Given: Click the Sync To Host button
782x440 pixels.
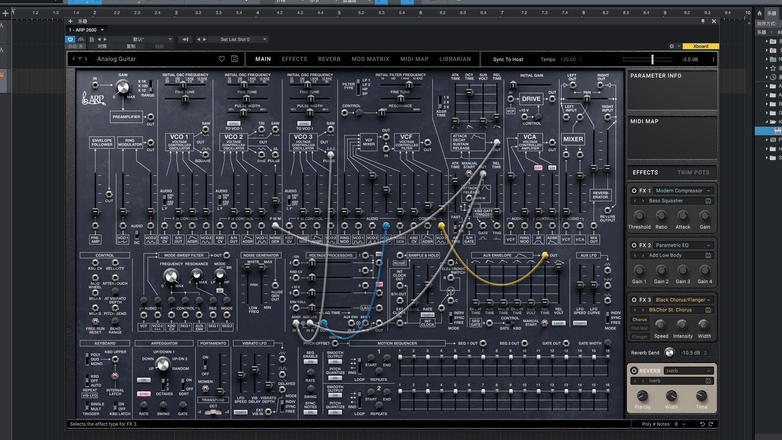Looking at the screenshot, I should 508,59.
